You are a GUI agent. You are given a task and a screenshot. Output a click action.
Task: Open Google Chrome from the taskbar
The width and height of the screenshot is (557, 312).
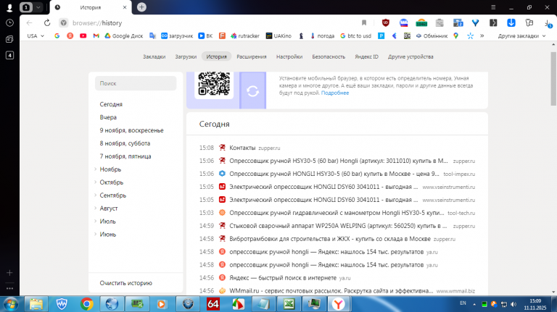pyautogui.click(x=87, y=304)
